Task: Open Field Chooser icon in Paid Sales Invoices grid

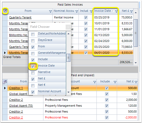Action: pos(5,11)
